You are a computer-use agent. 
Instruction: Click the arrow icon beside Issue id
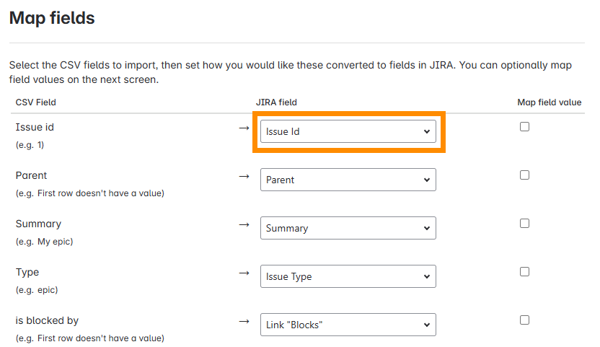(x=244, y=128)
